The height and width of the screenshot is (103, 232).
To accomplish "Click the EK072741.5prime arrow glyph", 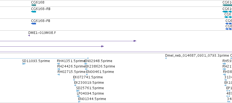I will [74, 80].
